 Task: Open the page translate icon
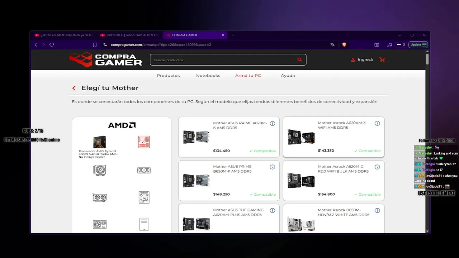click(x=332, y=45)
